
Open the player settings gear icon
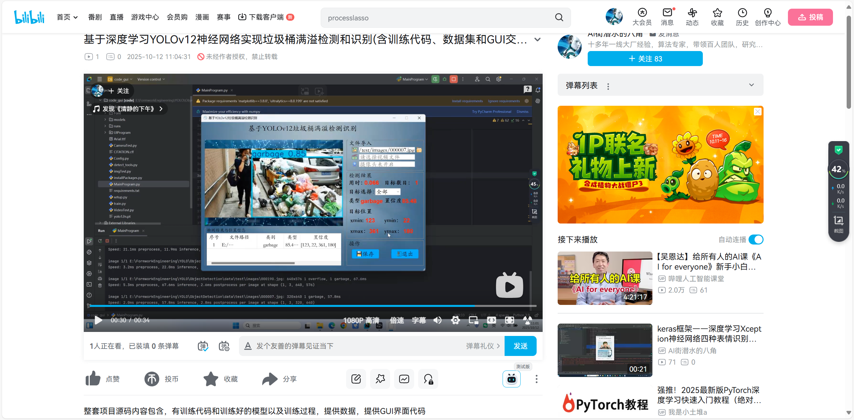[x=455, y=320]
